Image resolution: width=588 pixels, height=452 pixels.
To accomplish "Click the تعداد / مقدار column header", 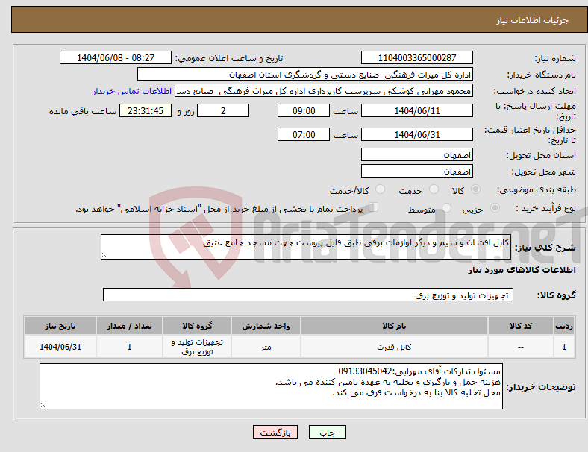I will tap(129, 326).
